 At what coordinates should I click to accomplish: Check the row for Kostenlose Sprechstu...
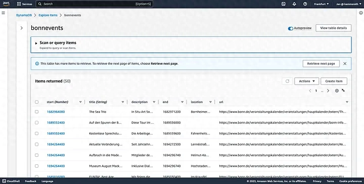click(37, 133)
